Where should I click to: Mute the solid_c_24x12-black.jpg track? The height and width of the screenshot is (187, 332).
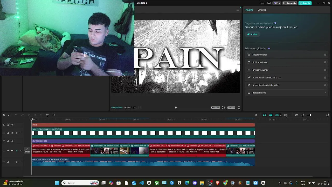pos(16,133)
